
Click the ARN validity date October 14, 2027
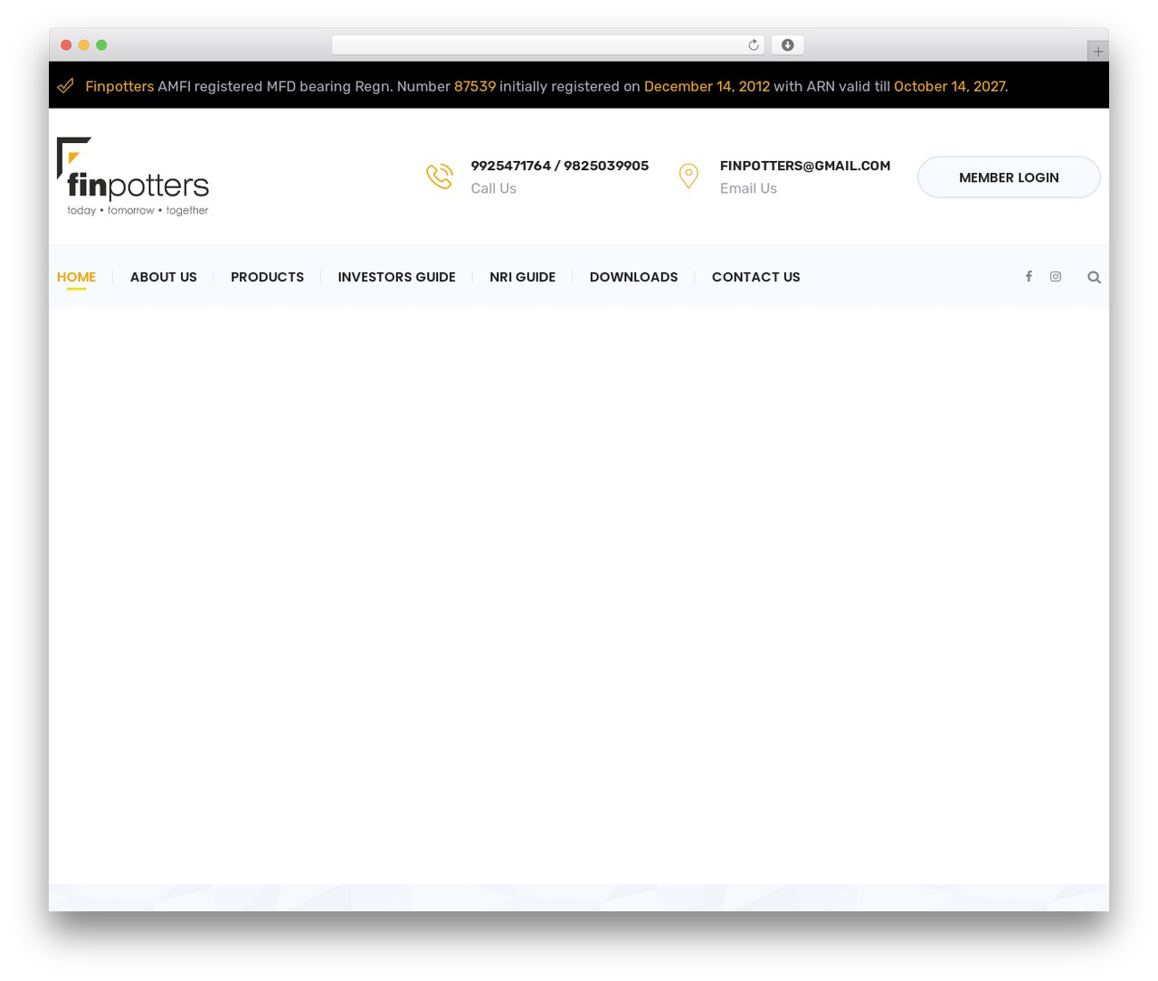950,87
